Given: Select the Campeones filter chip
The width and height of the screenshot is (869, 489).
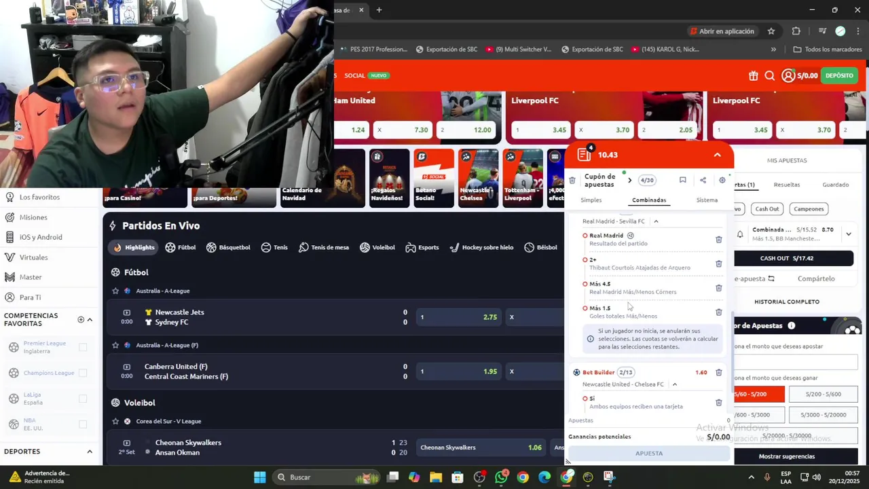Looking at the screenshot, I should pyautogui.click(x=809, y=209).
